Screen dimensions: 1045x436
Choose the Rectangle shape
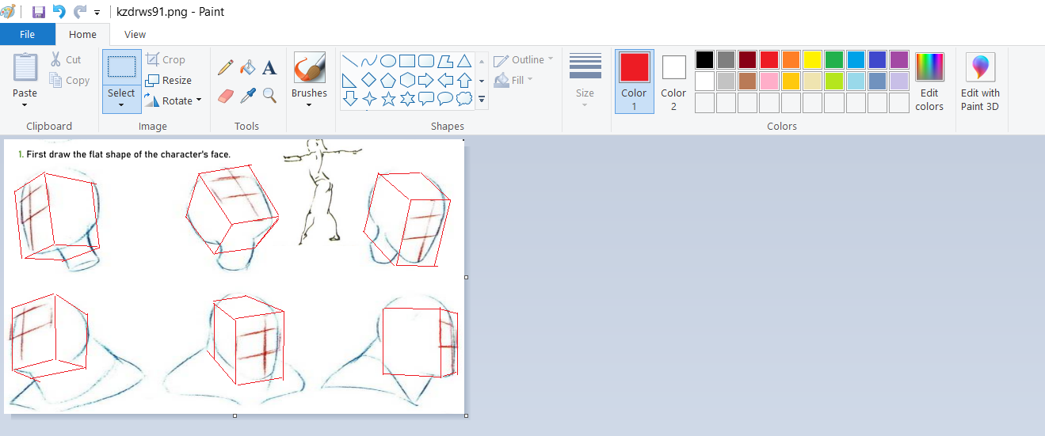pyautogui.click(x=407, y=61)
